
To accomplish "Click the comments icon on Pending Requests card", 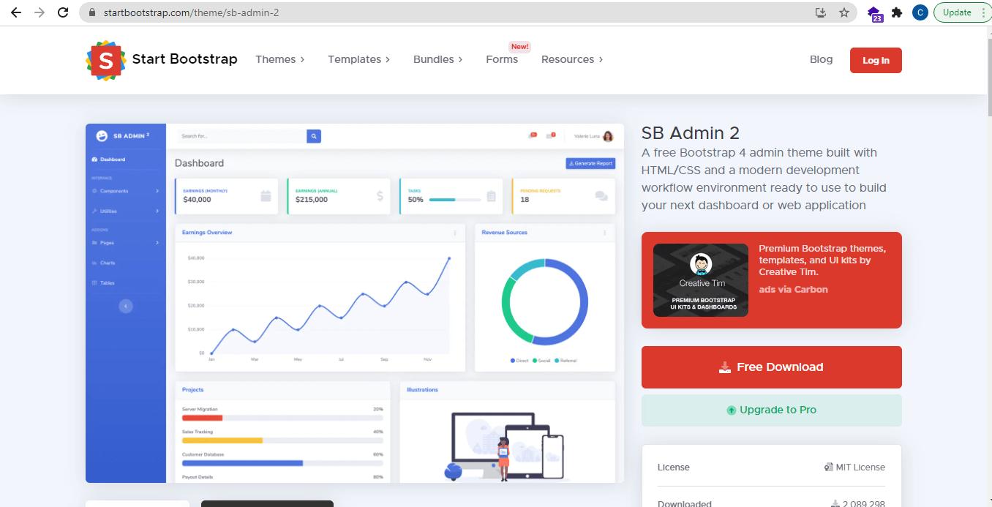I will pyautogui.click(x=601, y=196).
